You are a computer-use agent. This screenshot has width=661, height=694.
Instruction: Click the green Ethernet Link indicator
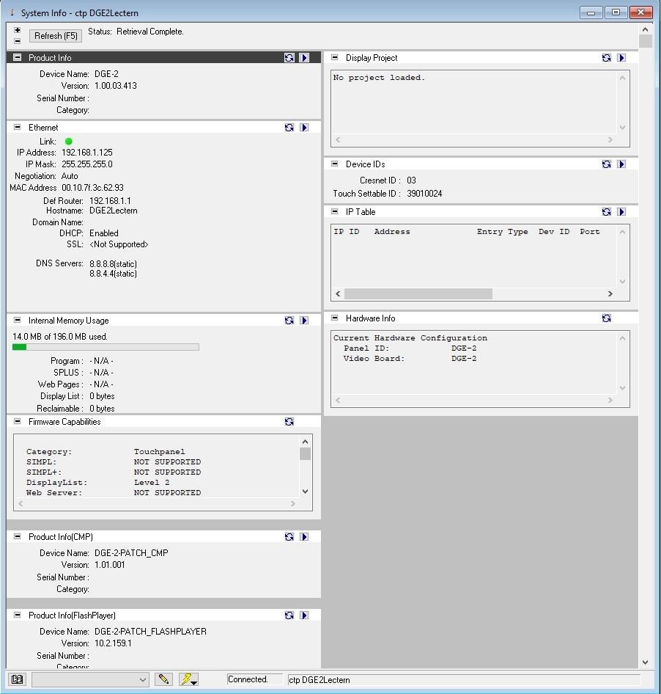(x=69, y=142)
